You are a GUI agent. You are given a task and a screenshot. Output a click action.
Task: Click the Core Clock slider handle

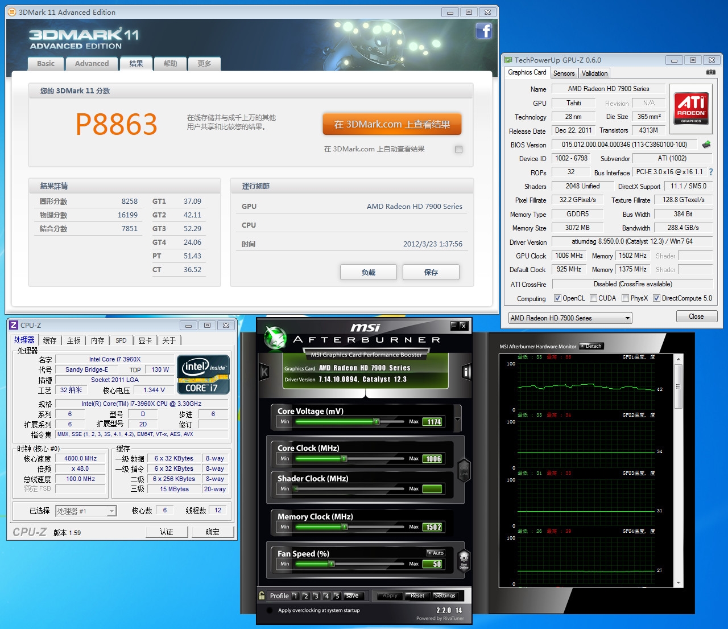click(x=344, y=458)
